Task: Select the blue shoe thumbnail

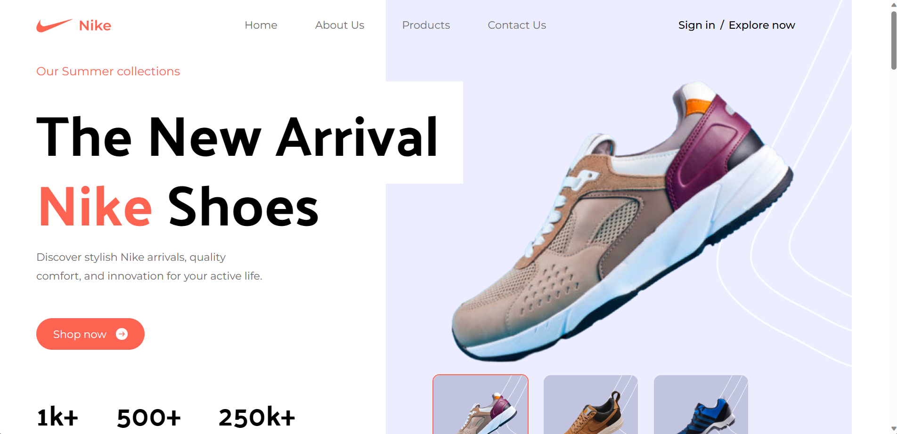Action: pos(701,404)
